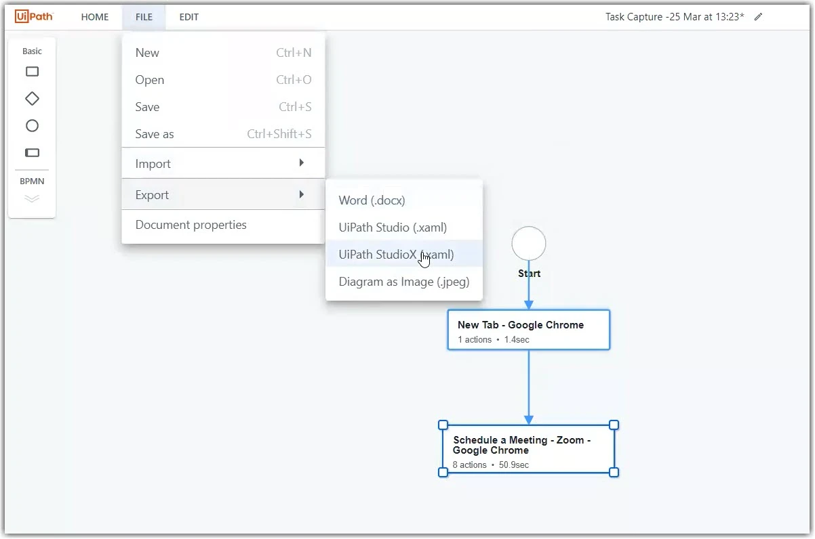Select the circle shape in Basic panel
This screenshot has width=815, height=539.
coord(32,126)
